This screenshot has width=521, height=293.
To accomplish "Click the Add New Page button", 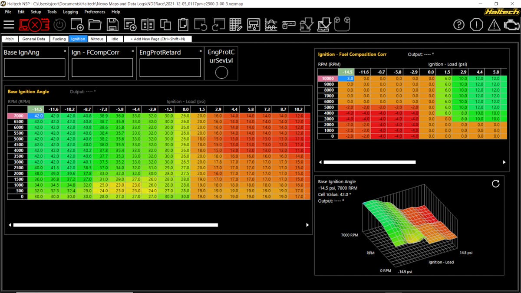I will coord(158,39).
